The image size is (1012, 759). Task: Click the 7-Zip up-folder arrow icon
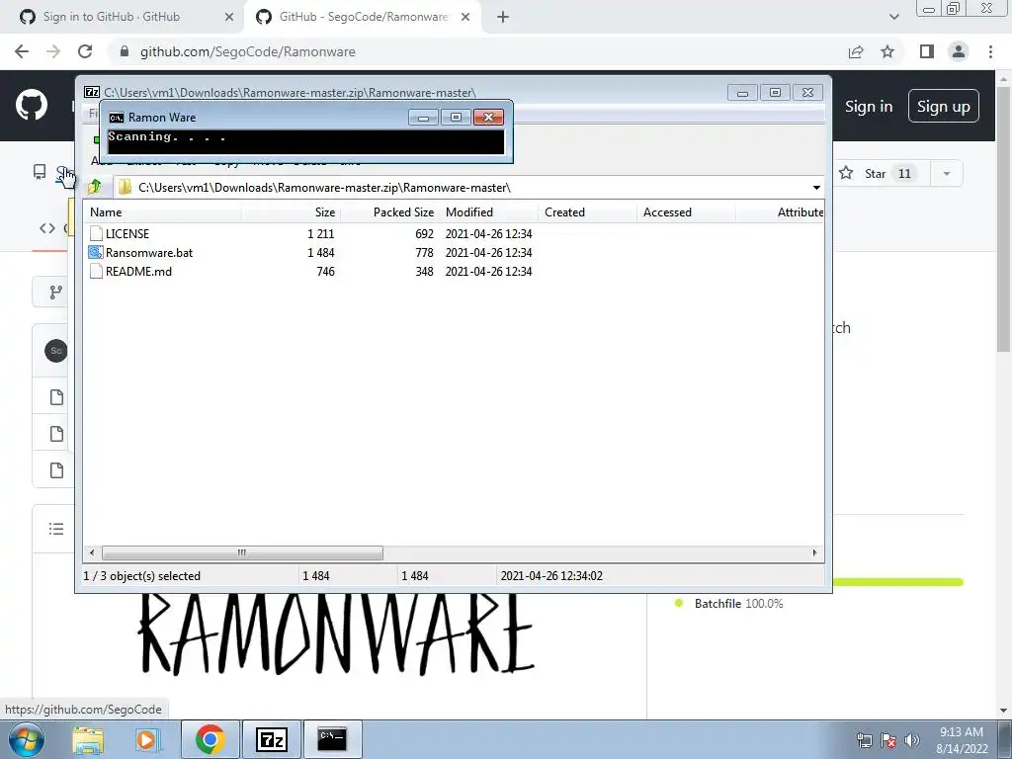(95, 187)
